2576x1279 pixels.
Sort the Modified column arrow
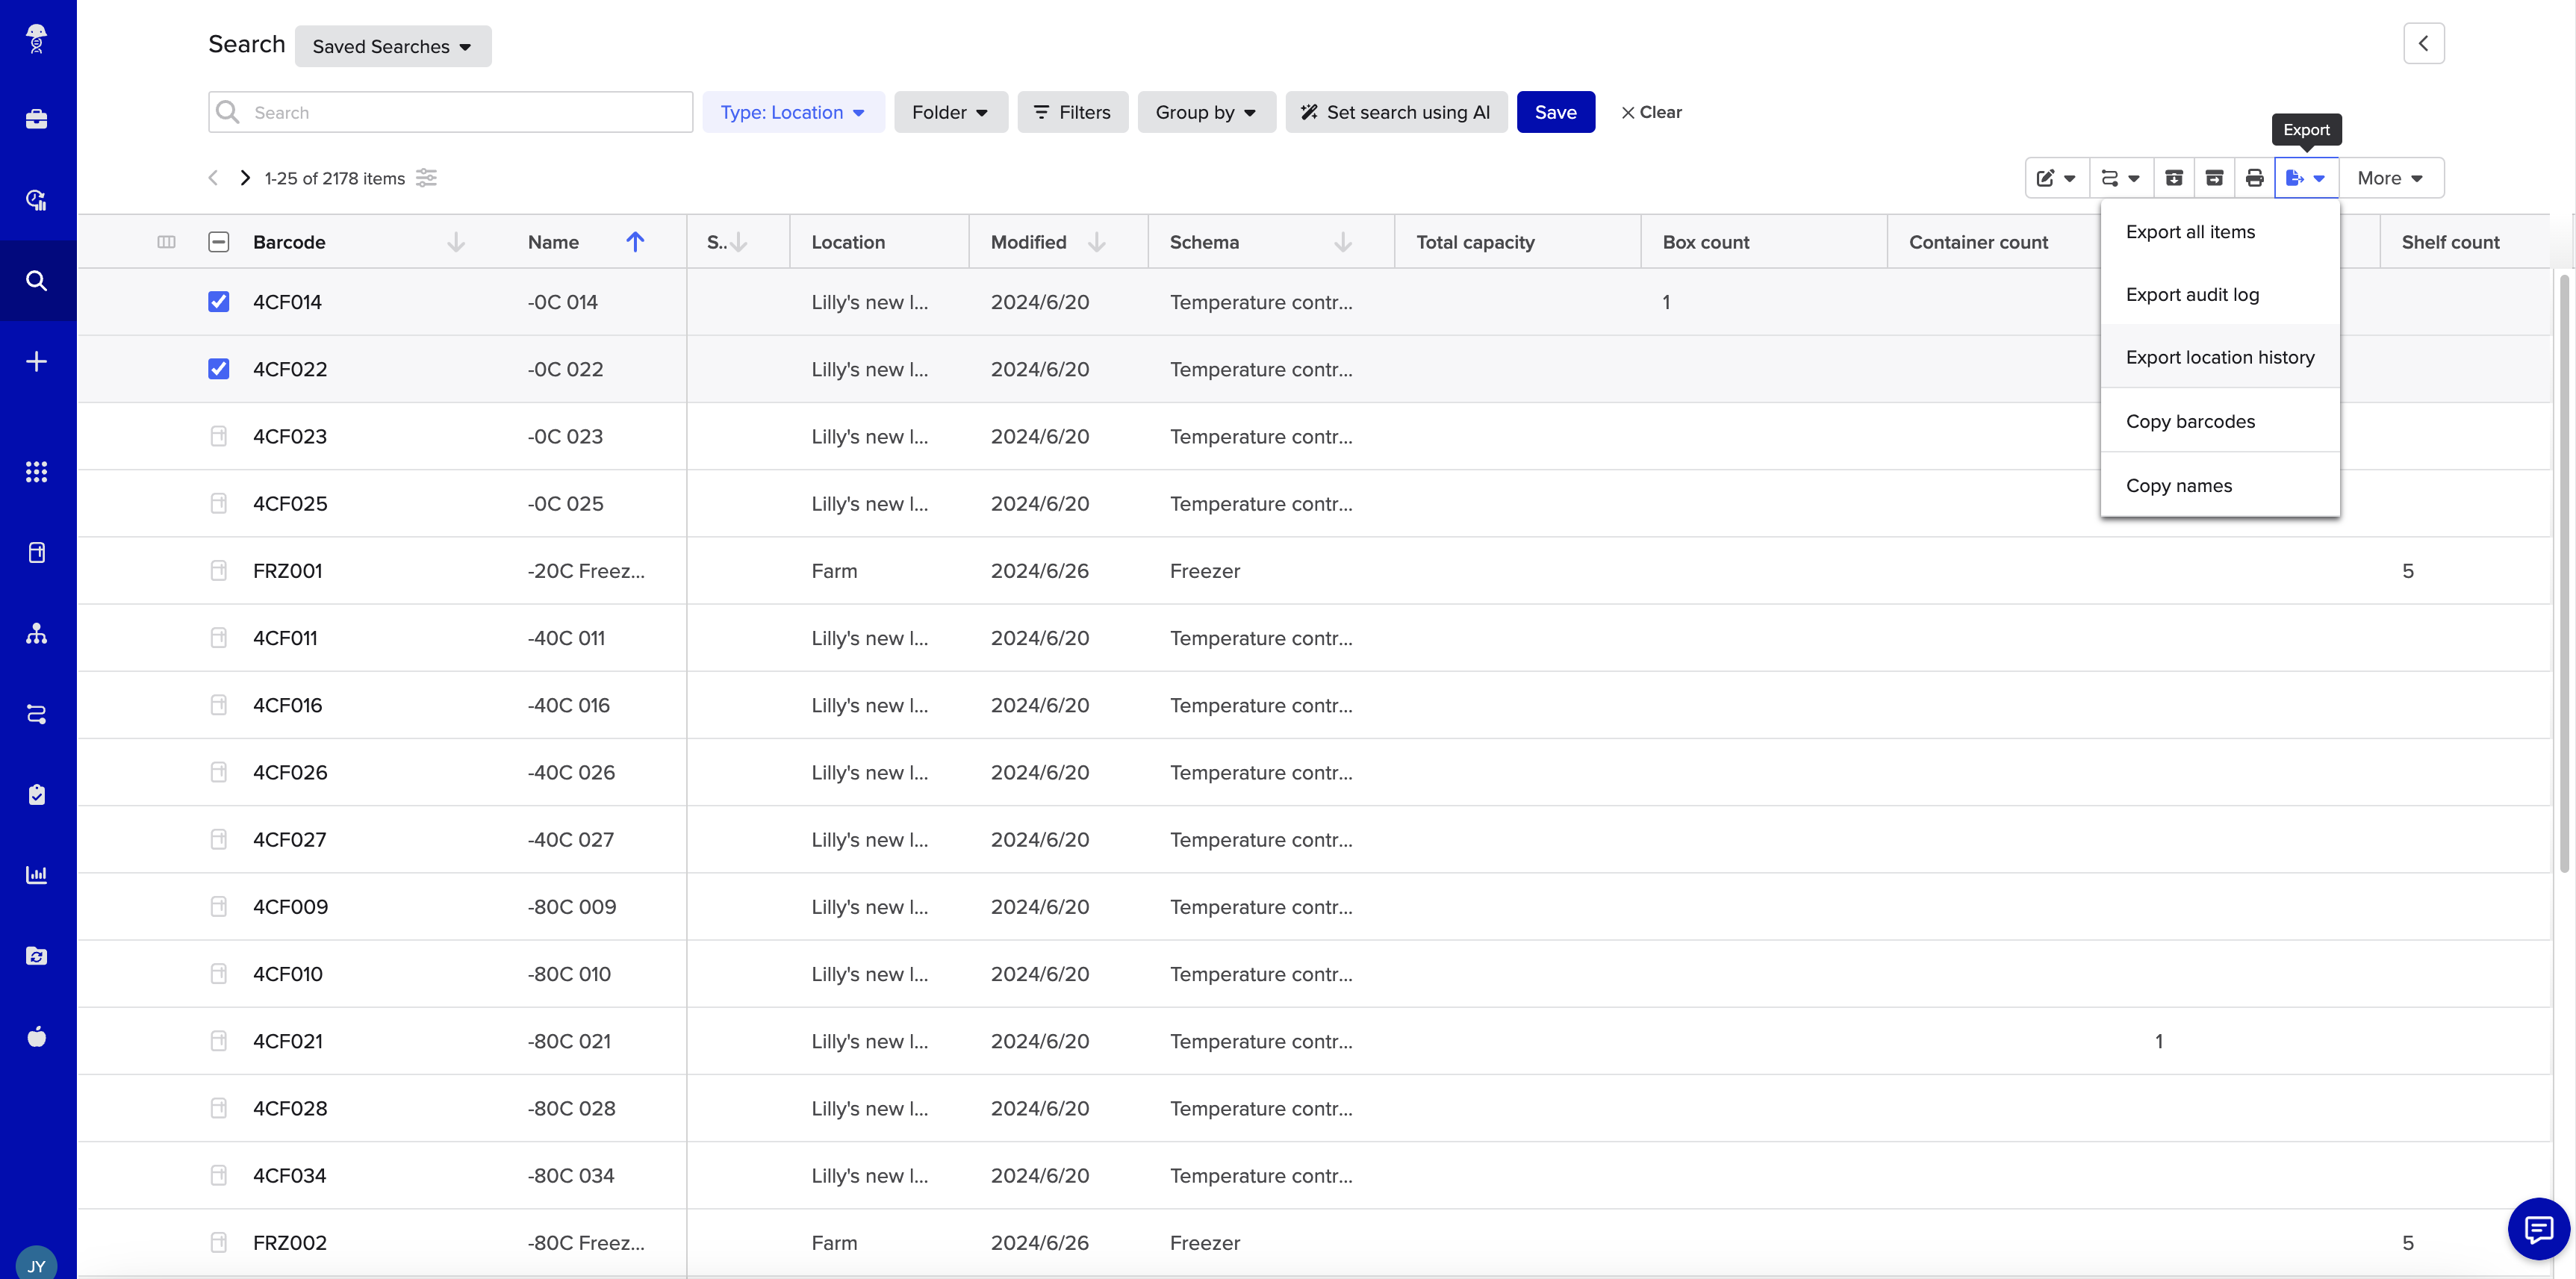(1097, 242)
